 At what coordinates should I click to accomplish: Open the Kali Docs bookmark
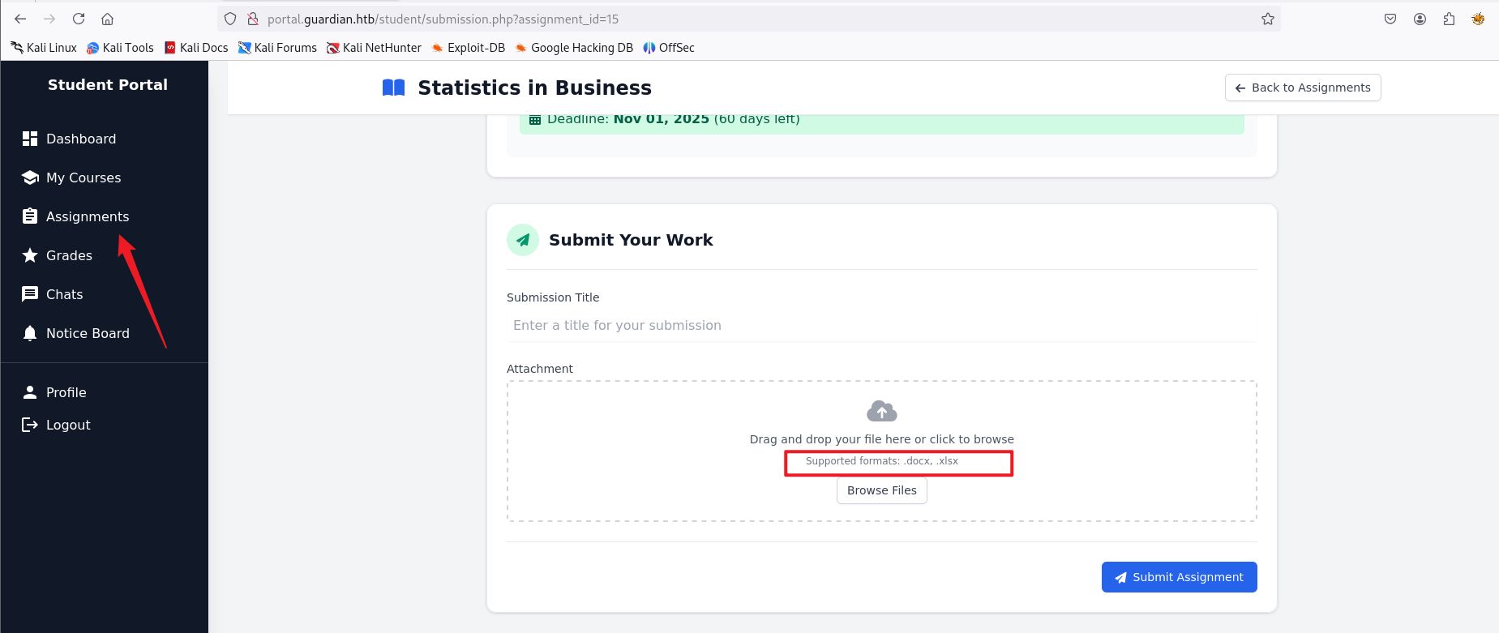pos(196,48)
